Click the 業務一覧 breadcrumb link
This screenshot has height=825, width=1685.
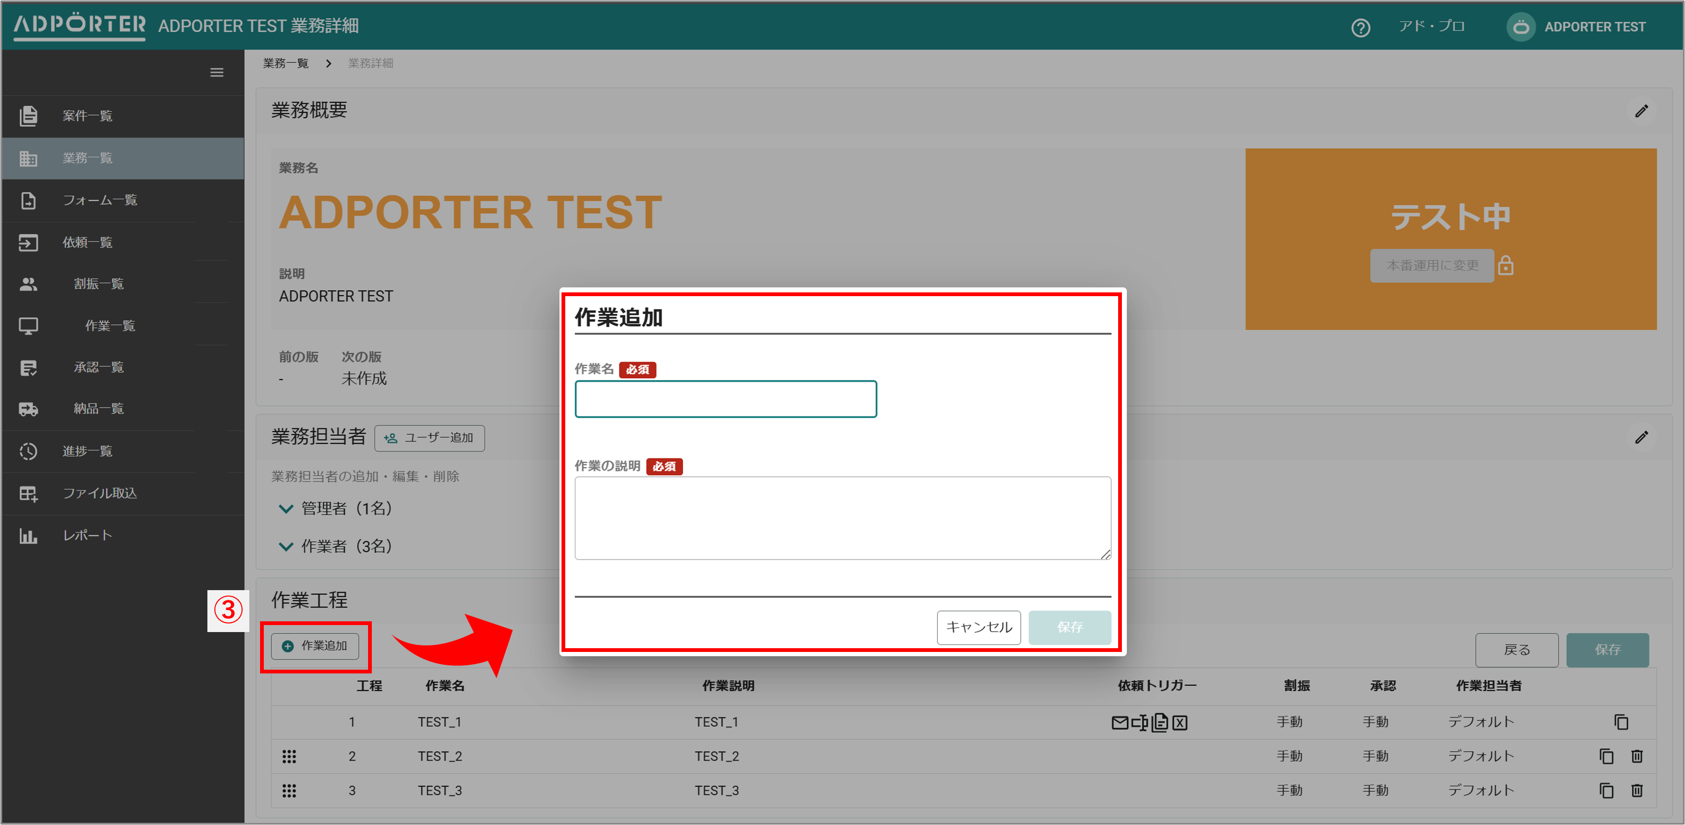286,63
